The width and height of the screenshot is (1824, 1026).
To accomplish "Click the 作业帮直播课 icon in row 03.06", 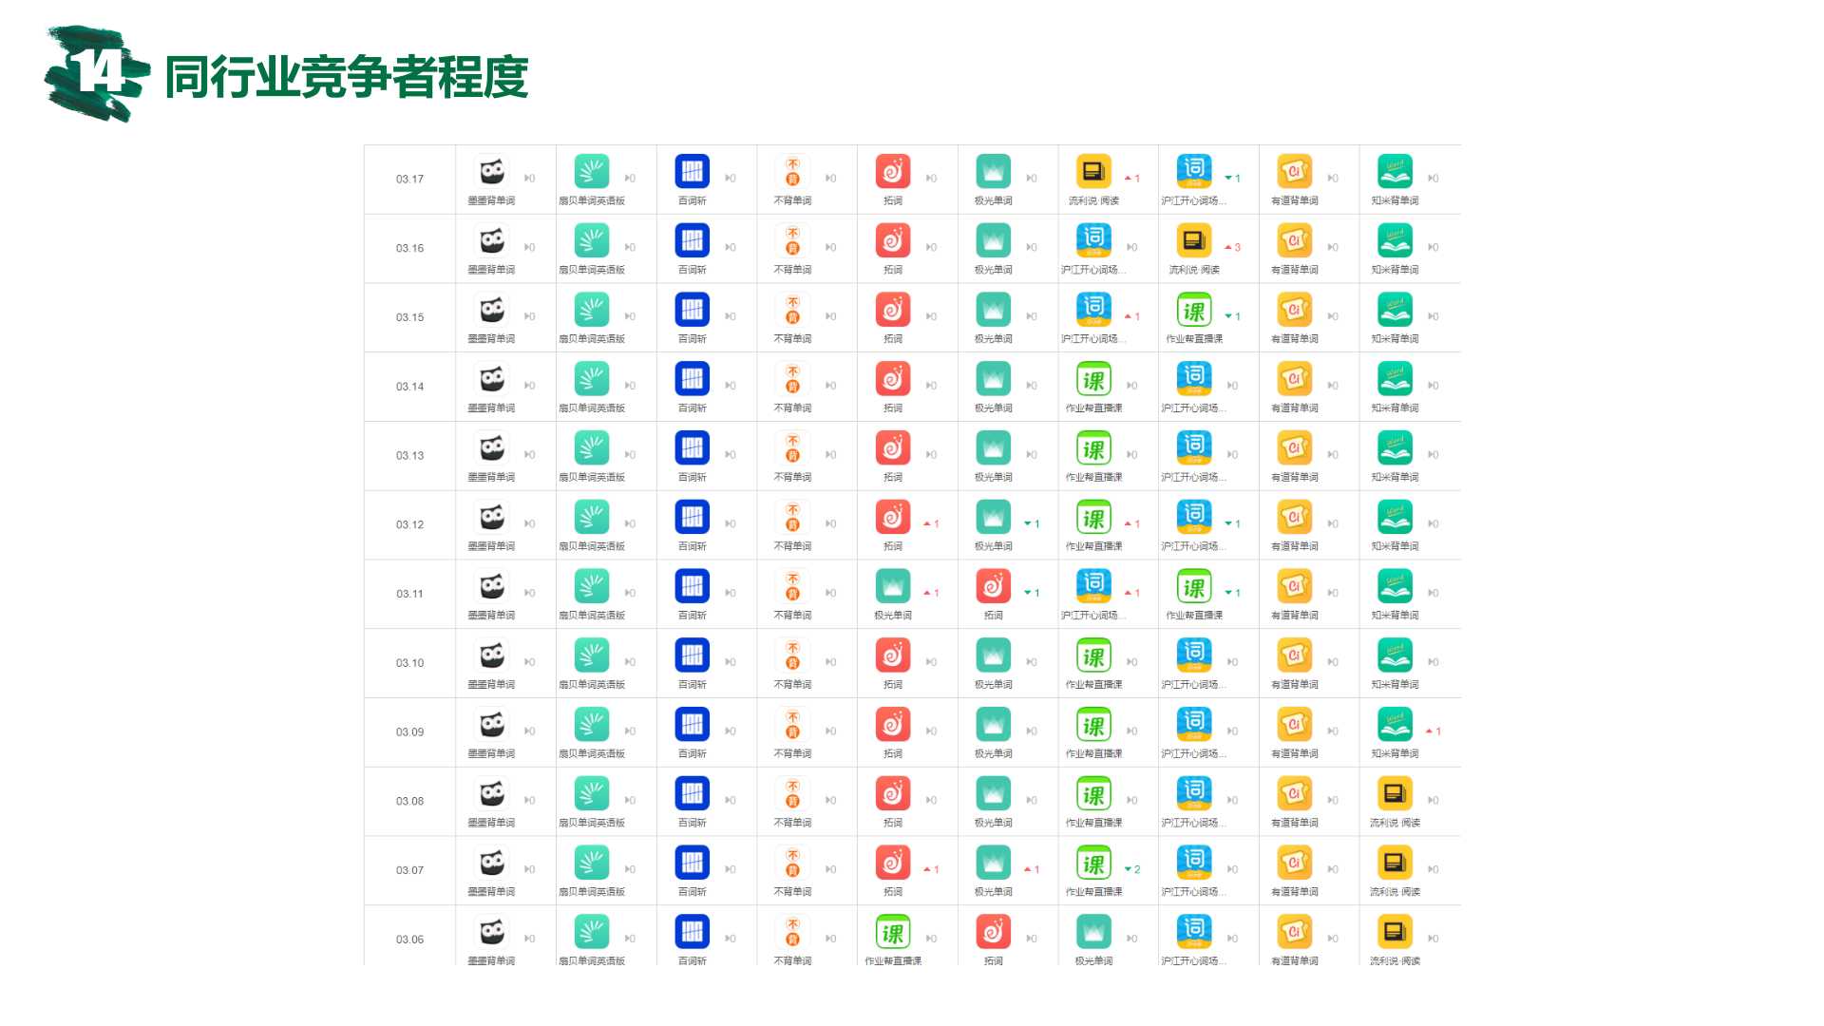I will coord(893,932).
